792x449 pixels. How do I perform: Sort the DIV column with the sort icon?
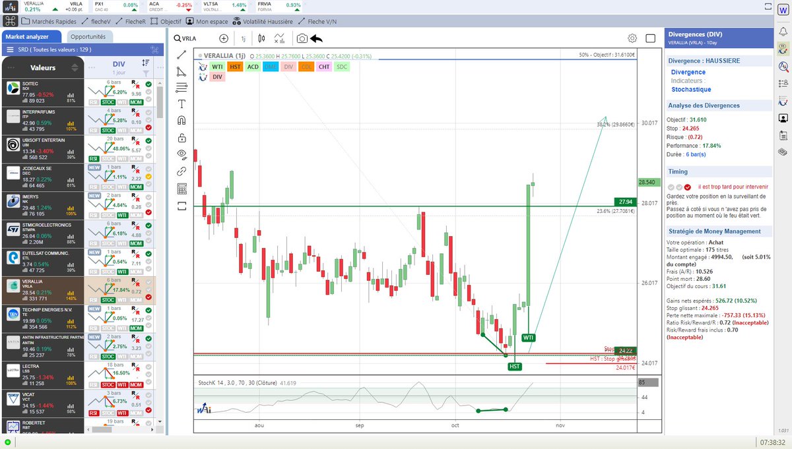145,63
